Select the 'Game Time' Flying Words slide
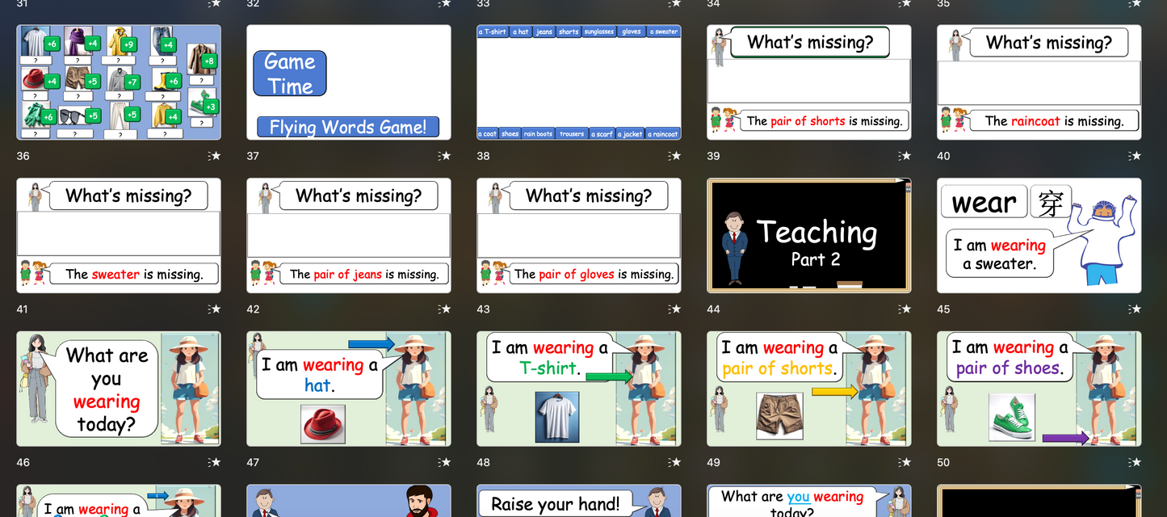The height and width of the screenshot is (517, 1167). (x=348, y=82)
